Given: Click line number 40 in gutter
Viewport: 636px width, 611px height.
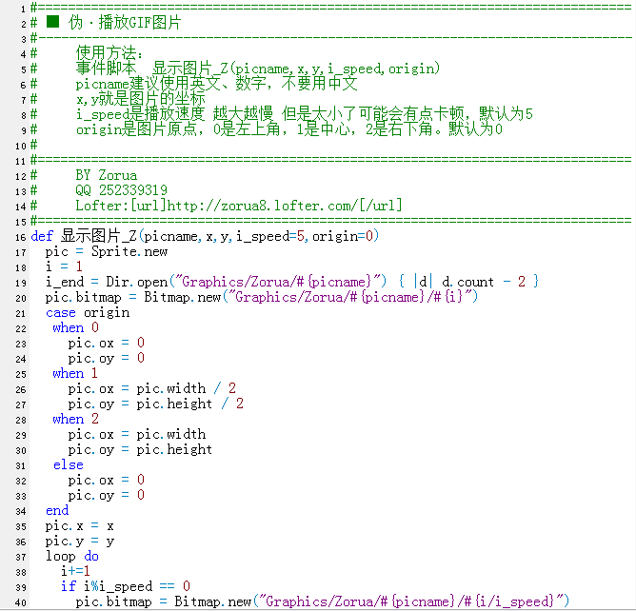Looking at the screenshot, I should coord(21,602).
